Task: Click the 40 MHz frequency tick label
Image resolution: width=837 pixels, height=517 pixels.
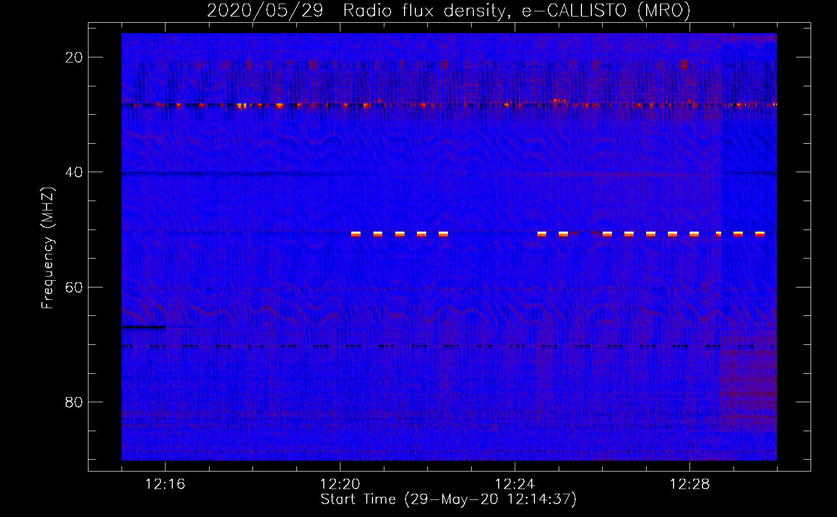Action: tap(74, 172)
